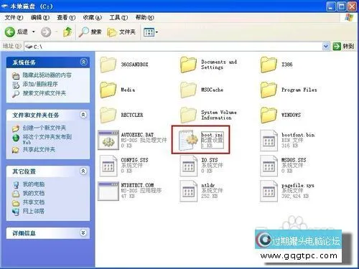This screenshot has width=359, height=269.
Task: Click the Back (后退) arrow button
Action: click(x=10, y=32)
